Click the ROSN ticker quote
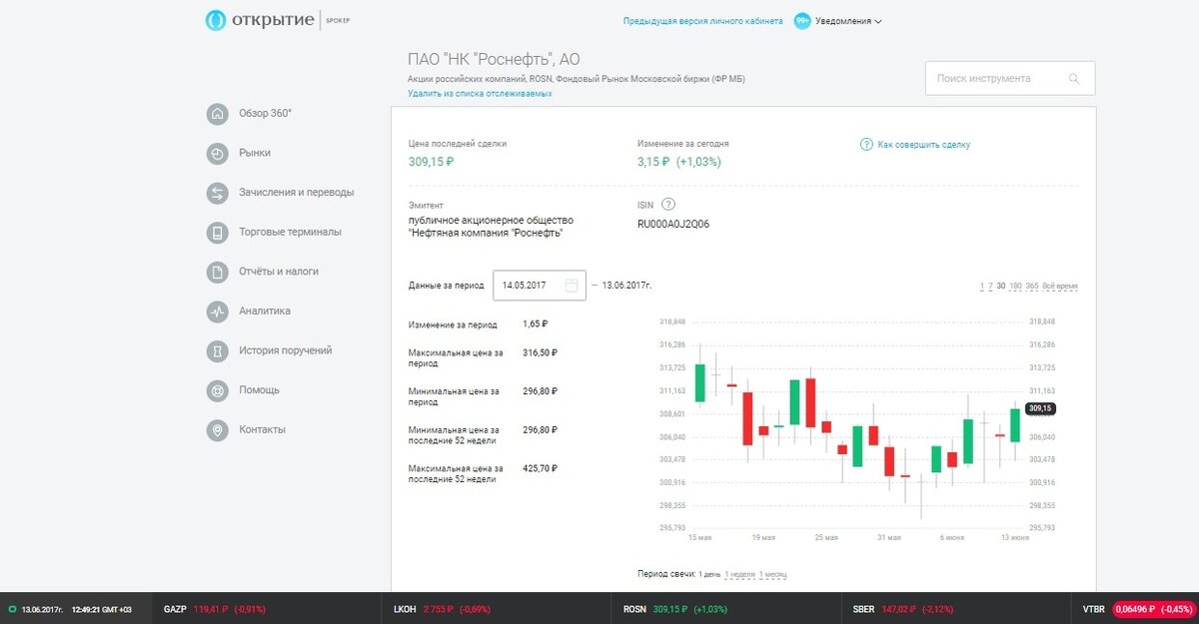The height and width of the screenshot is (624, 1199). pyautogui.click(x=674, y=608)
